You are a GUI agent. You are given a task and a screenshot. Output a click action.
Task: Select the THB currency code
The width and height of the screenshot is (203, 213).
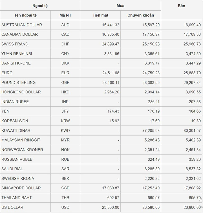65,198
